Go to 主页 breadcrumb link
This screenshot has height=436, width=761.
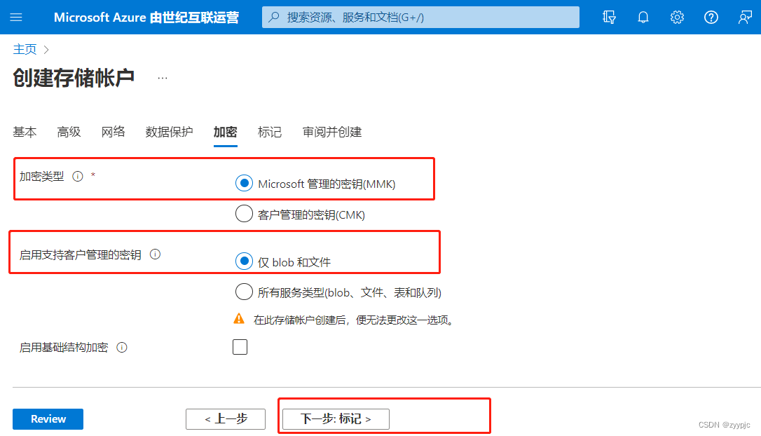point(25,50)
